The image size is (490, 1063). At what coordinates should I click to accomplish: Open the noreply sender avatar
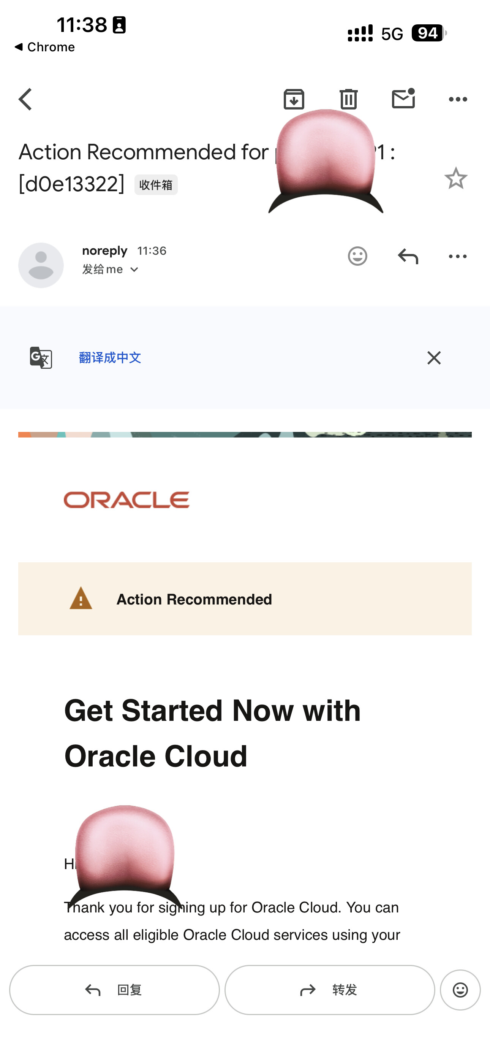pos(41,265)
